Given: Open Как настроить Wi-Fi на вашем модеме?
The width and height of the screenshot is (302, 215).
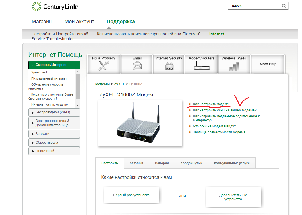Looking at the screenshot, I should click(x=225, y=110).
